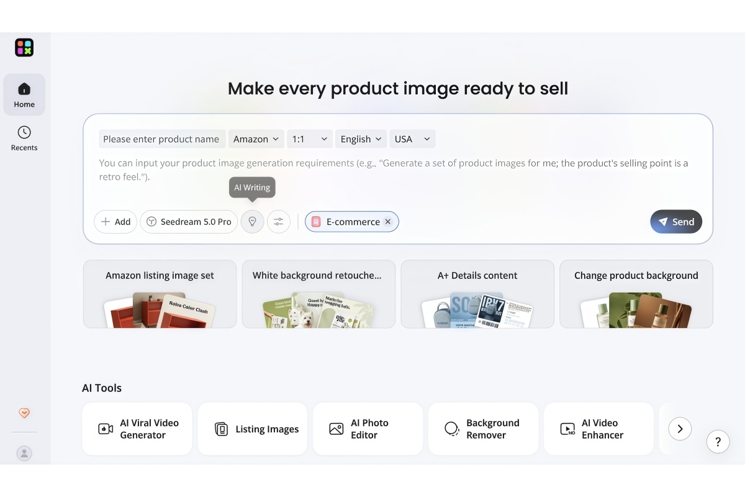Click the AI Writing lightbulb icon
The image size is (745, 497).
[252, 222]
